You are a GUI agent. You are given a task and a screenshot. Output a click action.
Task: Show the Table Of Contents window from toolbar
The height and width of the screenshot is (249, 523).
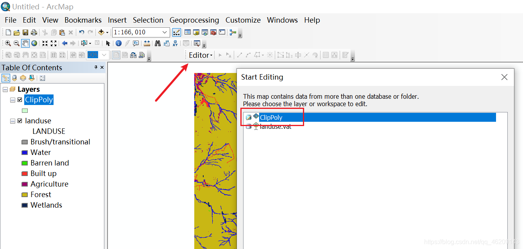[188, 32]
